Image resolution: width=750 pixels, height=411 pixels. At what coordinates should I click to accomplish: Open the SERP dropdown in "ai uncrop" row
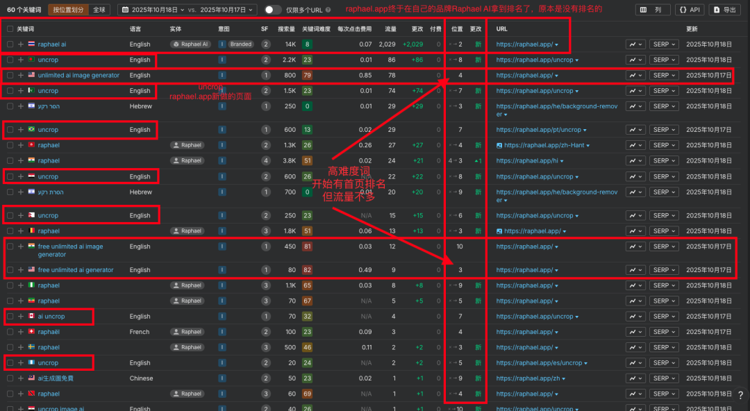pyautogui.click(x=664, y=317)
